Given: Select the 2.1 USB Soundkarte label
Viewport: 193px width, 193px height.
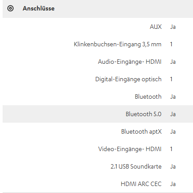Looking at the screenshot, I should (136, 166).
